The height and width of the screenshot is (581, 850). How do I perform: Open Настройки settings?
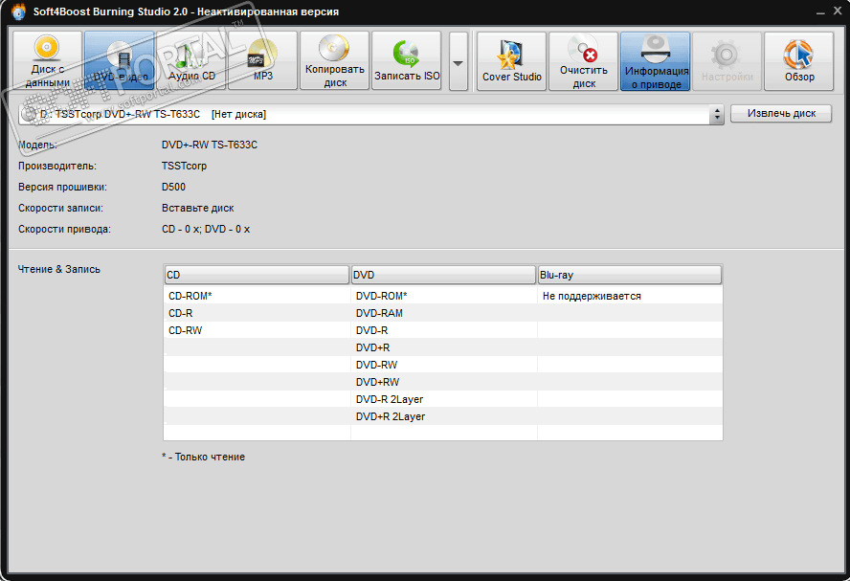pos(727,61)
